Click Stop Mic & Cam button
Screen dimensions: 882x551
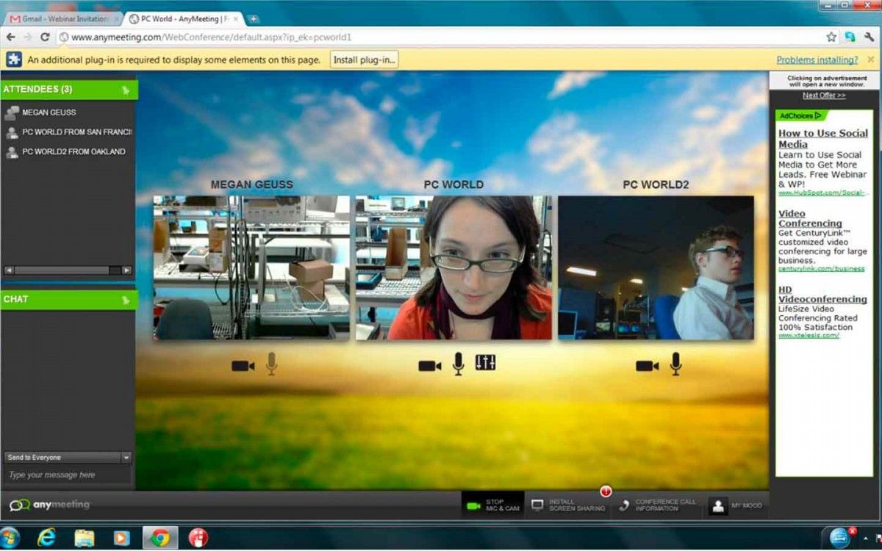click(493, 505)
